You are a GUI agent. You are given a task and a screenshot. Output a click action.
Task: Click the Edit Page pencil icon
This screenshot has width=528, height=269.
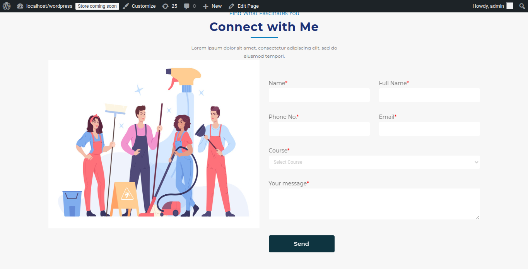point(231,6)
